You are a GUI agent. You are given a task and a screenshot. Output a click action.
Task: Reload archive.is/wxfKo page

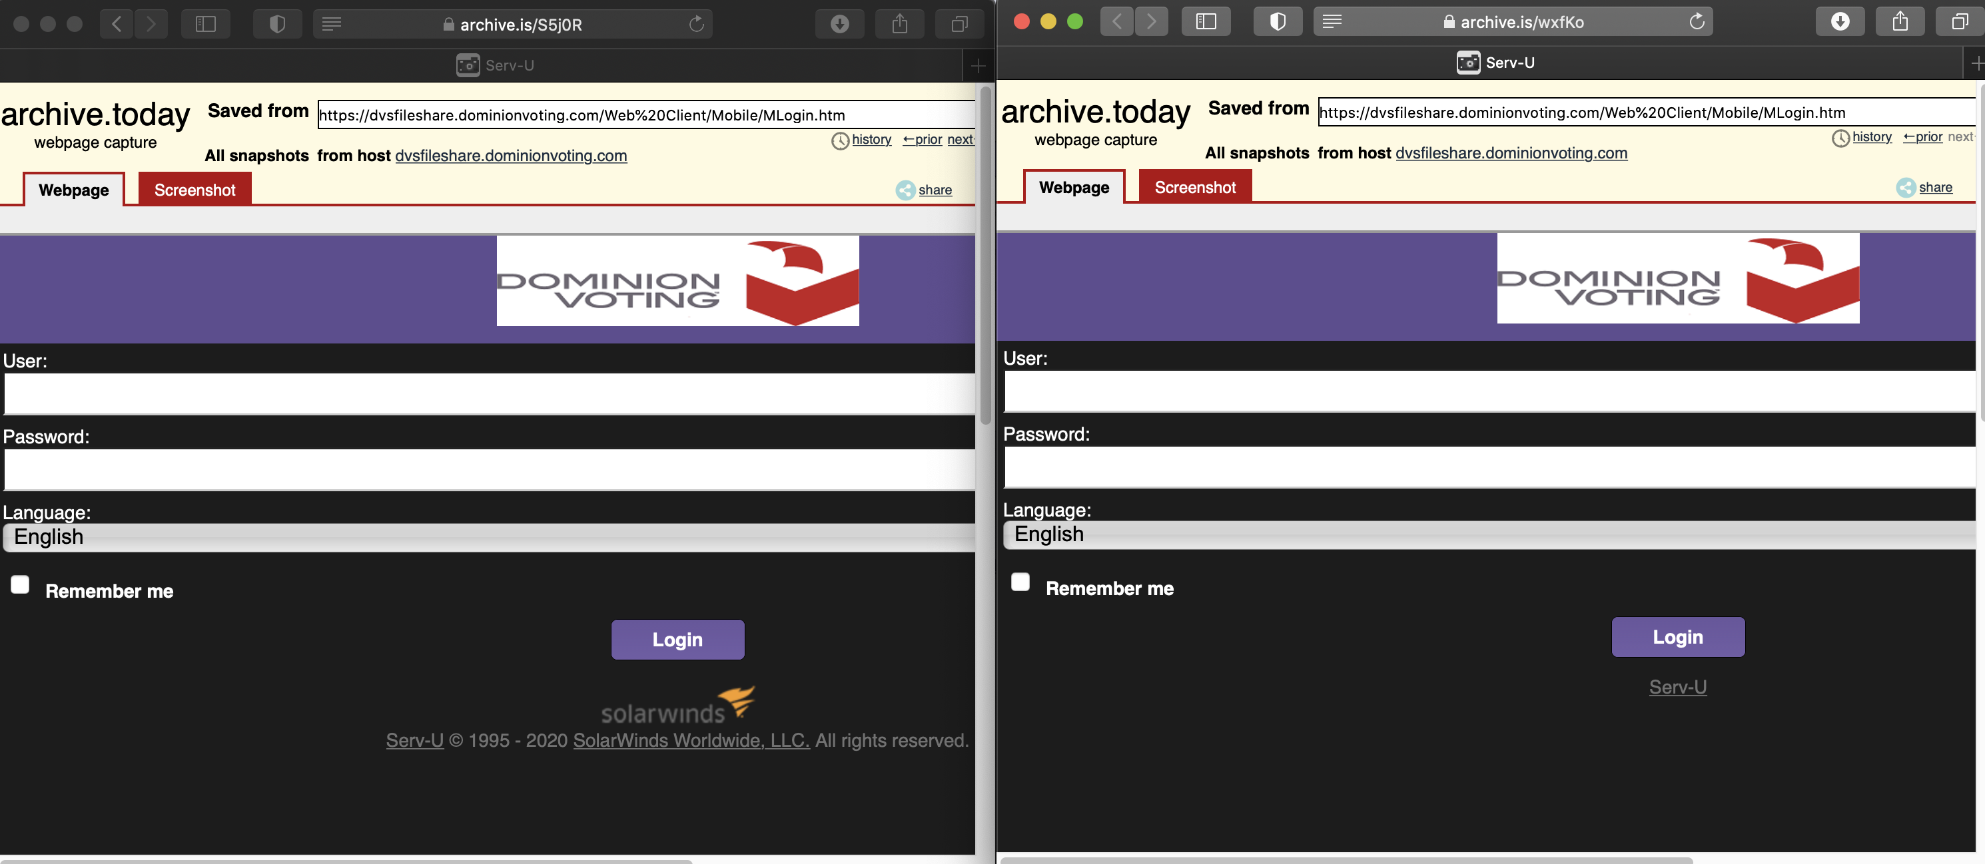tap(1697, 21)
